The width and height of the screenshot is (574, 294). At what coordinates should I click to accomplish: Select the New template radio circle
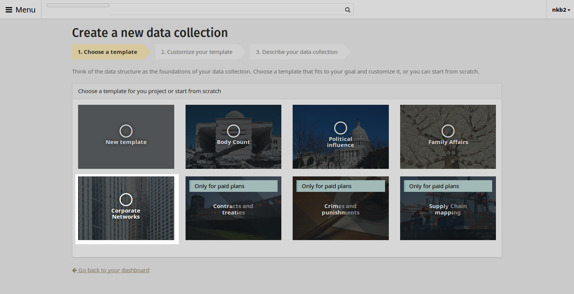[126, 131]
